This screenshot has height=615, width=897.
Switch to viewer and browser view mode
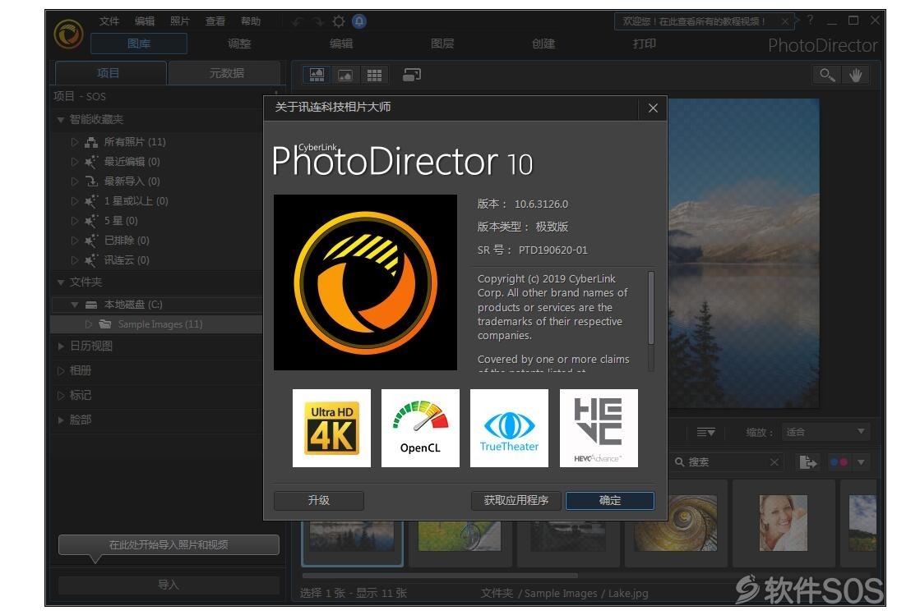(317, 75)
